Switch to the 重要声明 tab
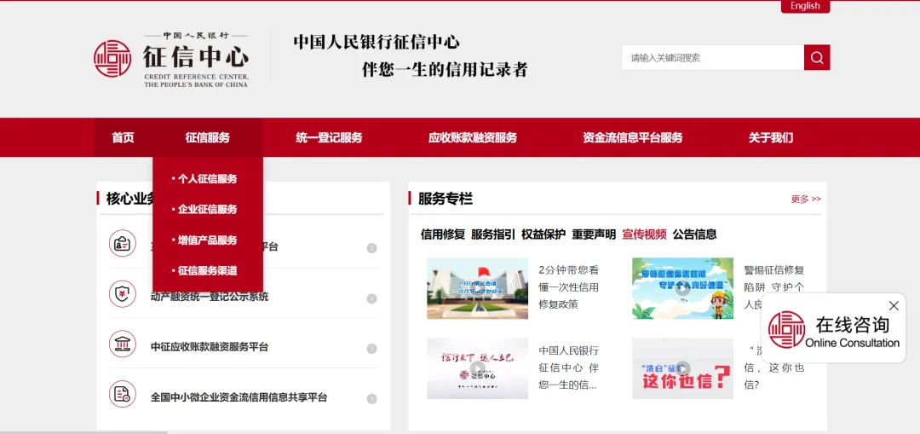 pos(594,234)
